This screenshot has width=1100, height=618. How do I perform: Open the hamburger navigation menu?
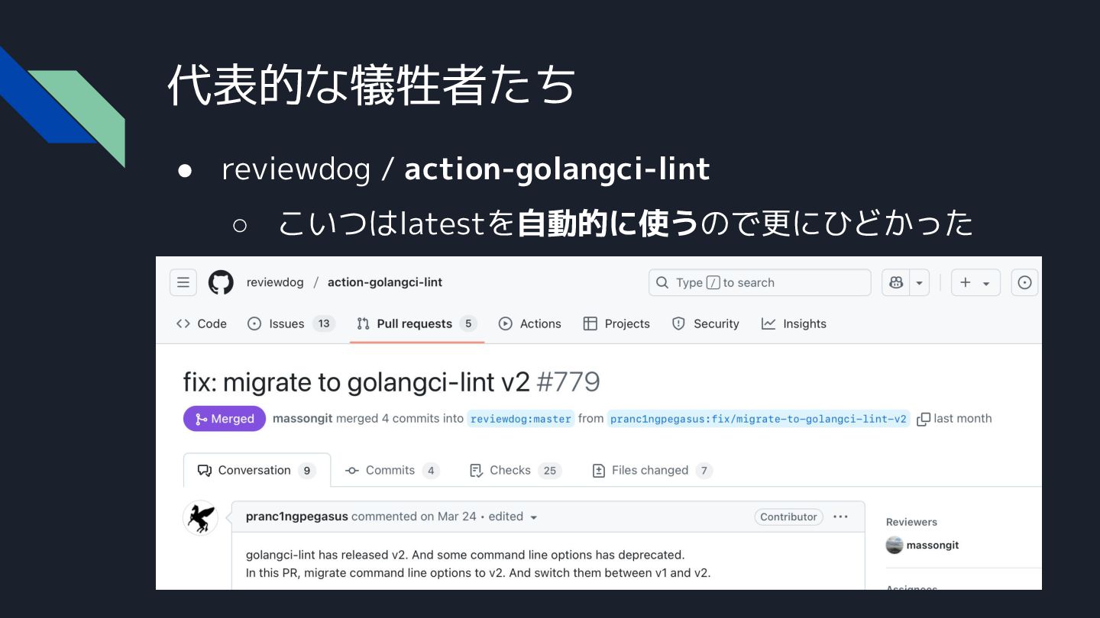point(183,282)
